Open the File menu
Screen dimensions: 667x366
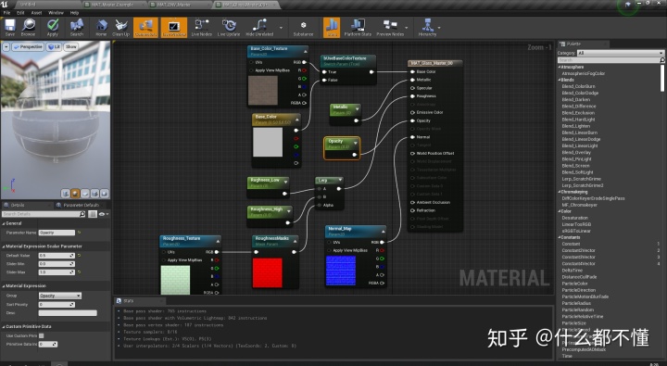pos(7,13)
